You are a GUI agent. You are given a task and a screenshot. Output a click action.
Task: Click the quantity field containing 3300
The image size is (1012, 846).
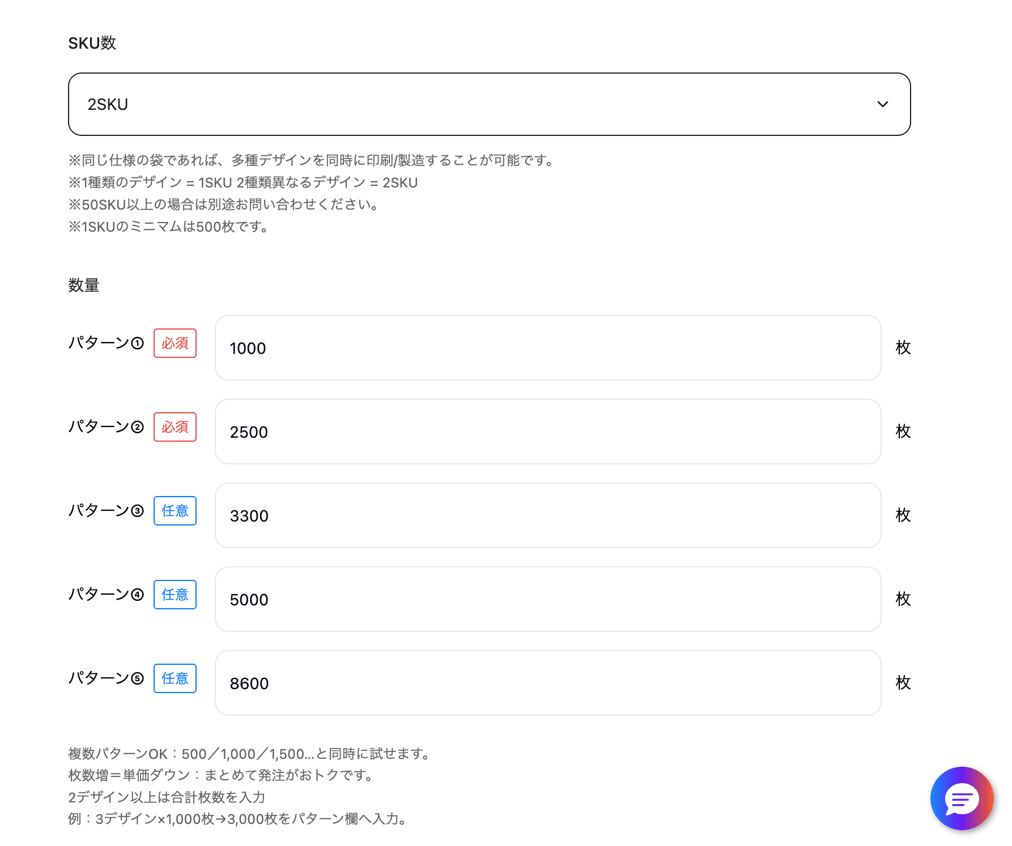point(547,515)
